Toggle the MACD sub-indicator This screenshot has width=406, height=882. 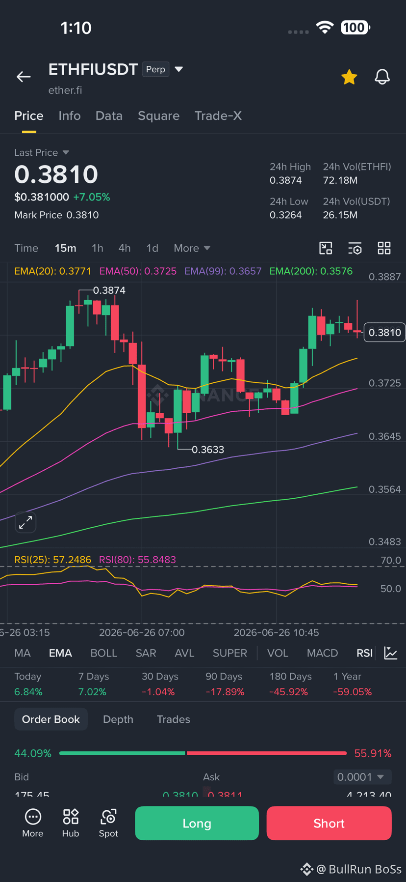pyautogui.click(x=322, y=653)
